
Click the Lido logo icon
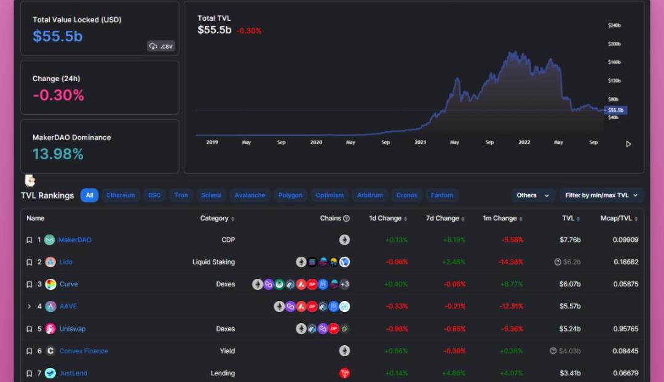50,262
